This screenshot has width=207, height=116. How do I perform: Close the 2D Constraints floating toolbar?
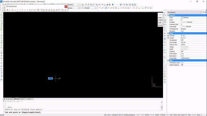point(66,6)
